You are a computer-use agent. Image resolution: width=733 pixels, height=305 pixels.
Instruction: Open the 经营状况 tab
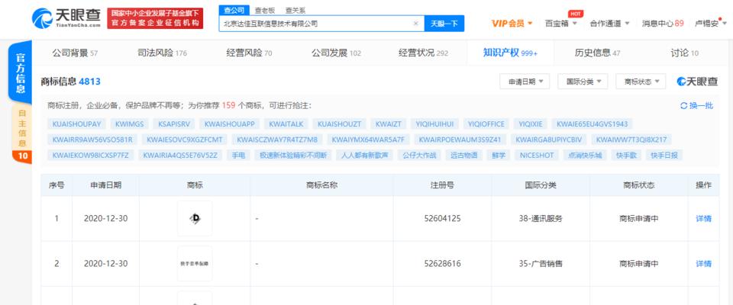[x=423, y=53]
